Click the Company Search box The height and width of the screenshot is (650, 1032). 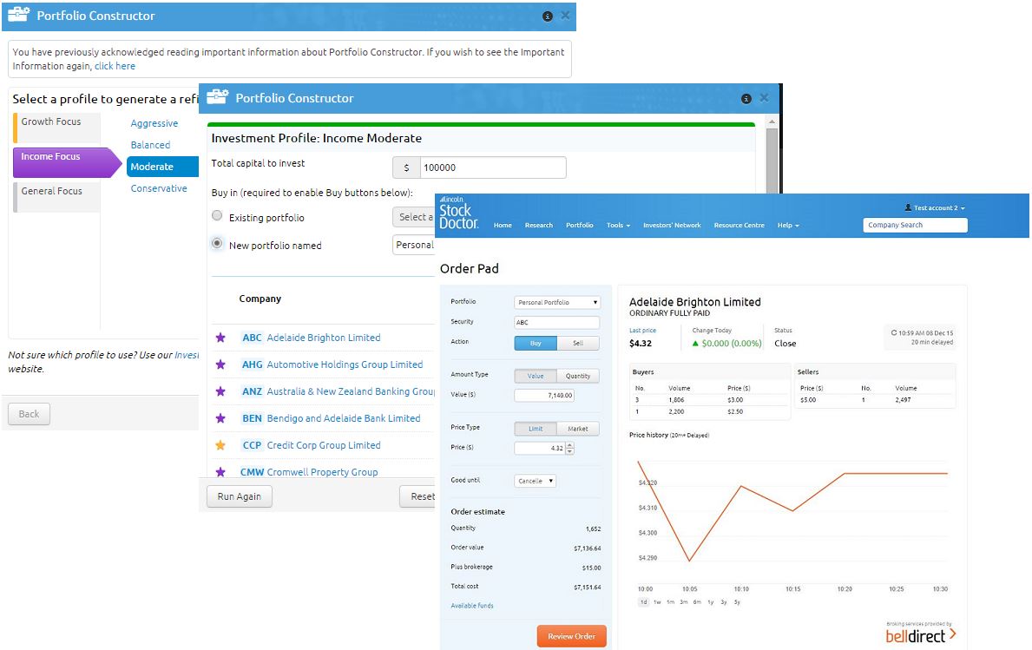(x=915, y=225)
